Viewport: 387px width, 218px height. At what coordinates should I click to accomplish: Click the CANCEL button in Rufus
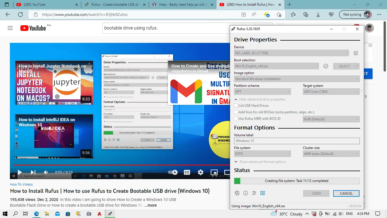pyautogui.click(x=346, y=193)
